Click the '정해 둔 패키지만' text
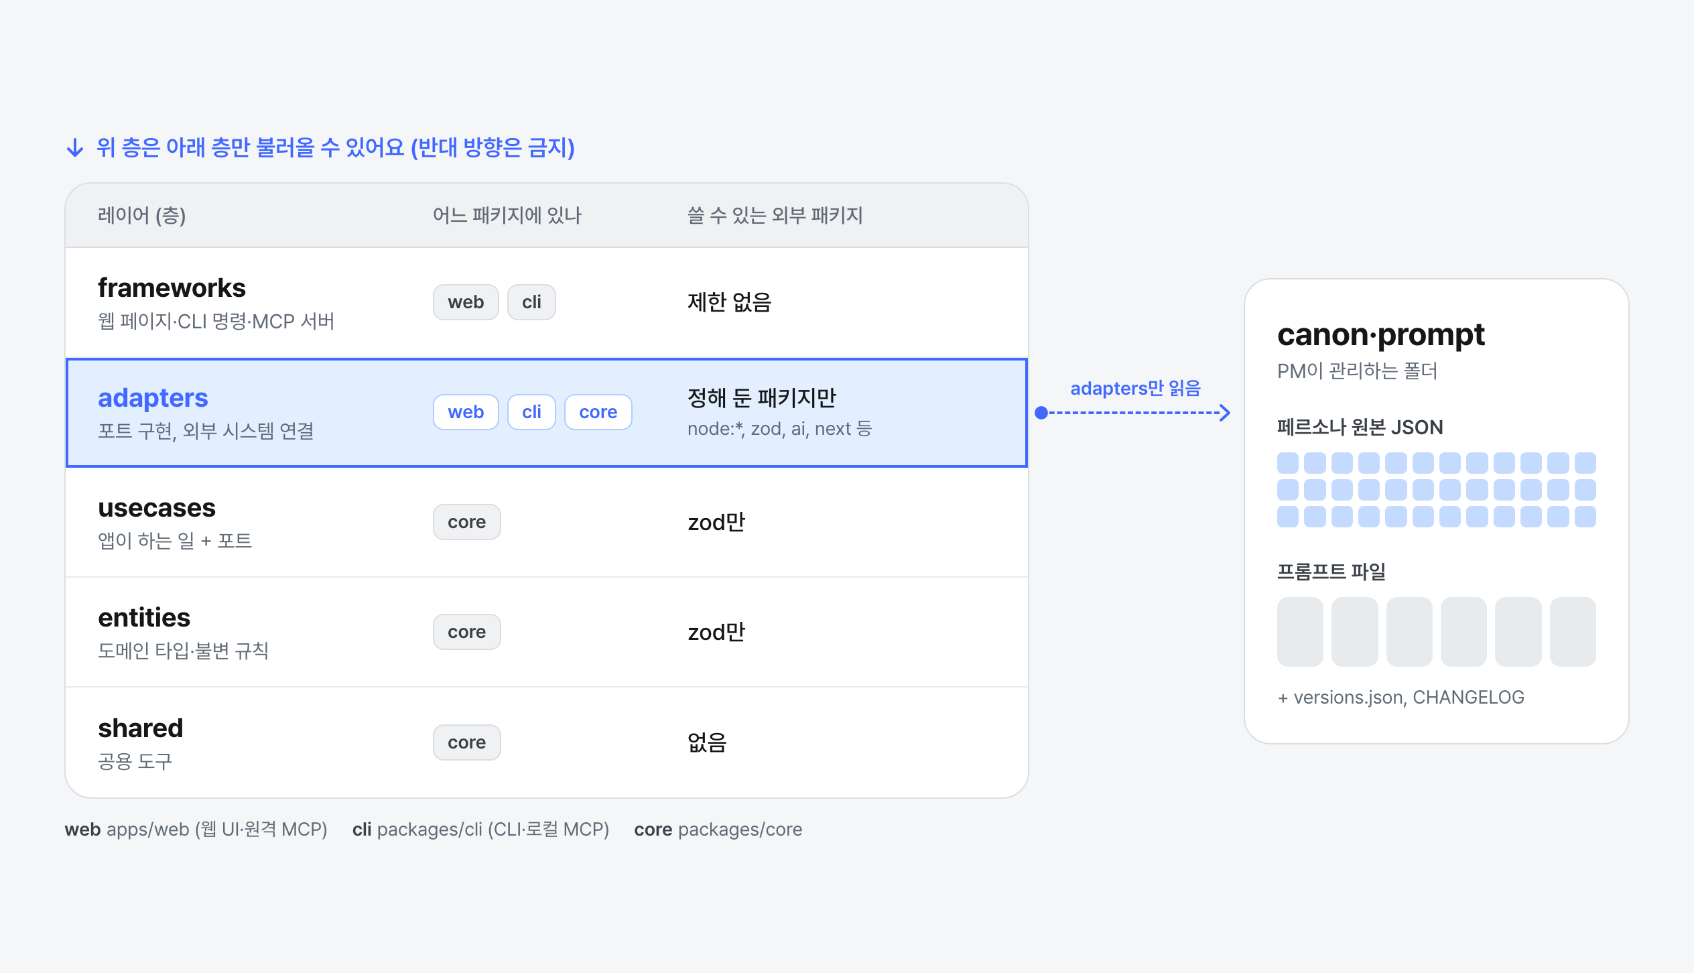1694x973 pixels. (762, 398)
